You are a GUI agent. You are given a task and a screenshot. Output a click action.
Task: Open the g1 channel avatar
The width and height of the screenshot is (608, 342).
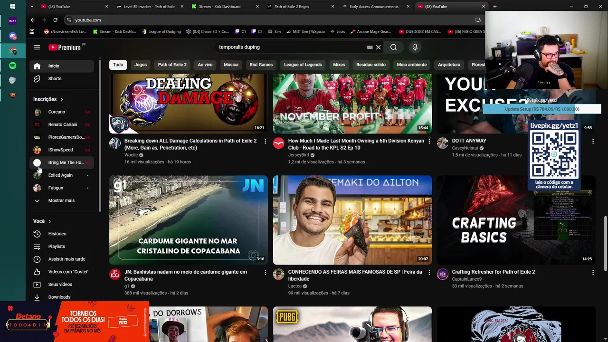(x=115, y=274)
